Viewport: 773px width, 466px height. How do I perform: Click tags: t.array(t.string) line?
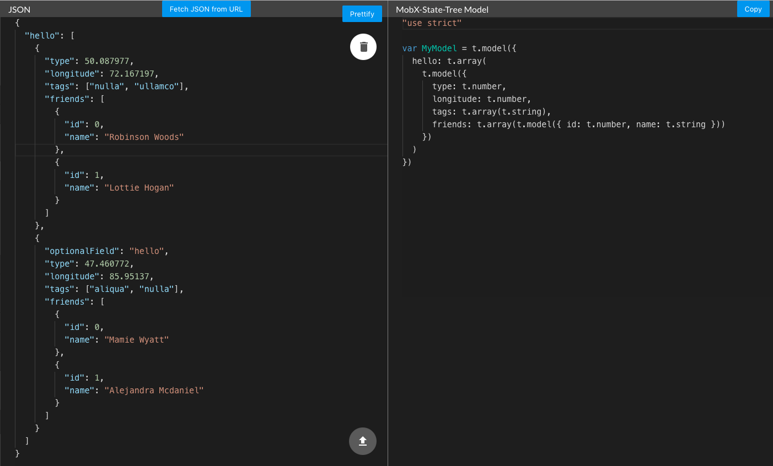point(492,112)
